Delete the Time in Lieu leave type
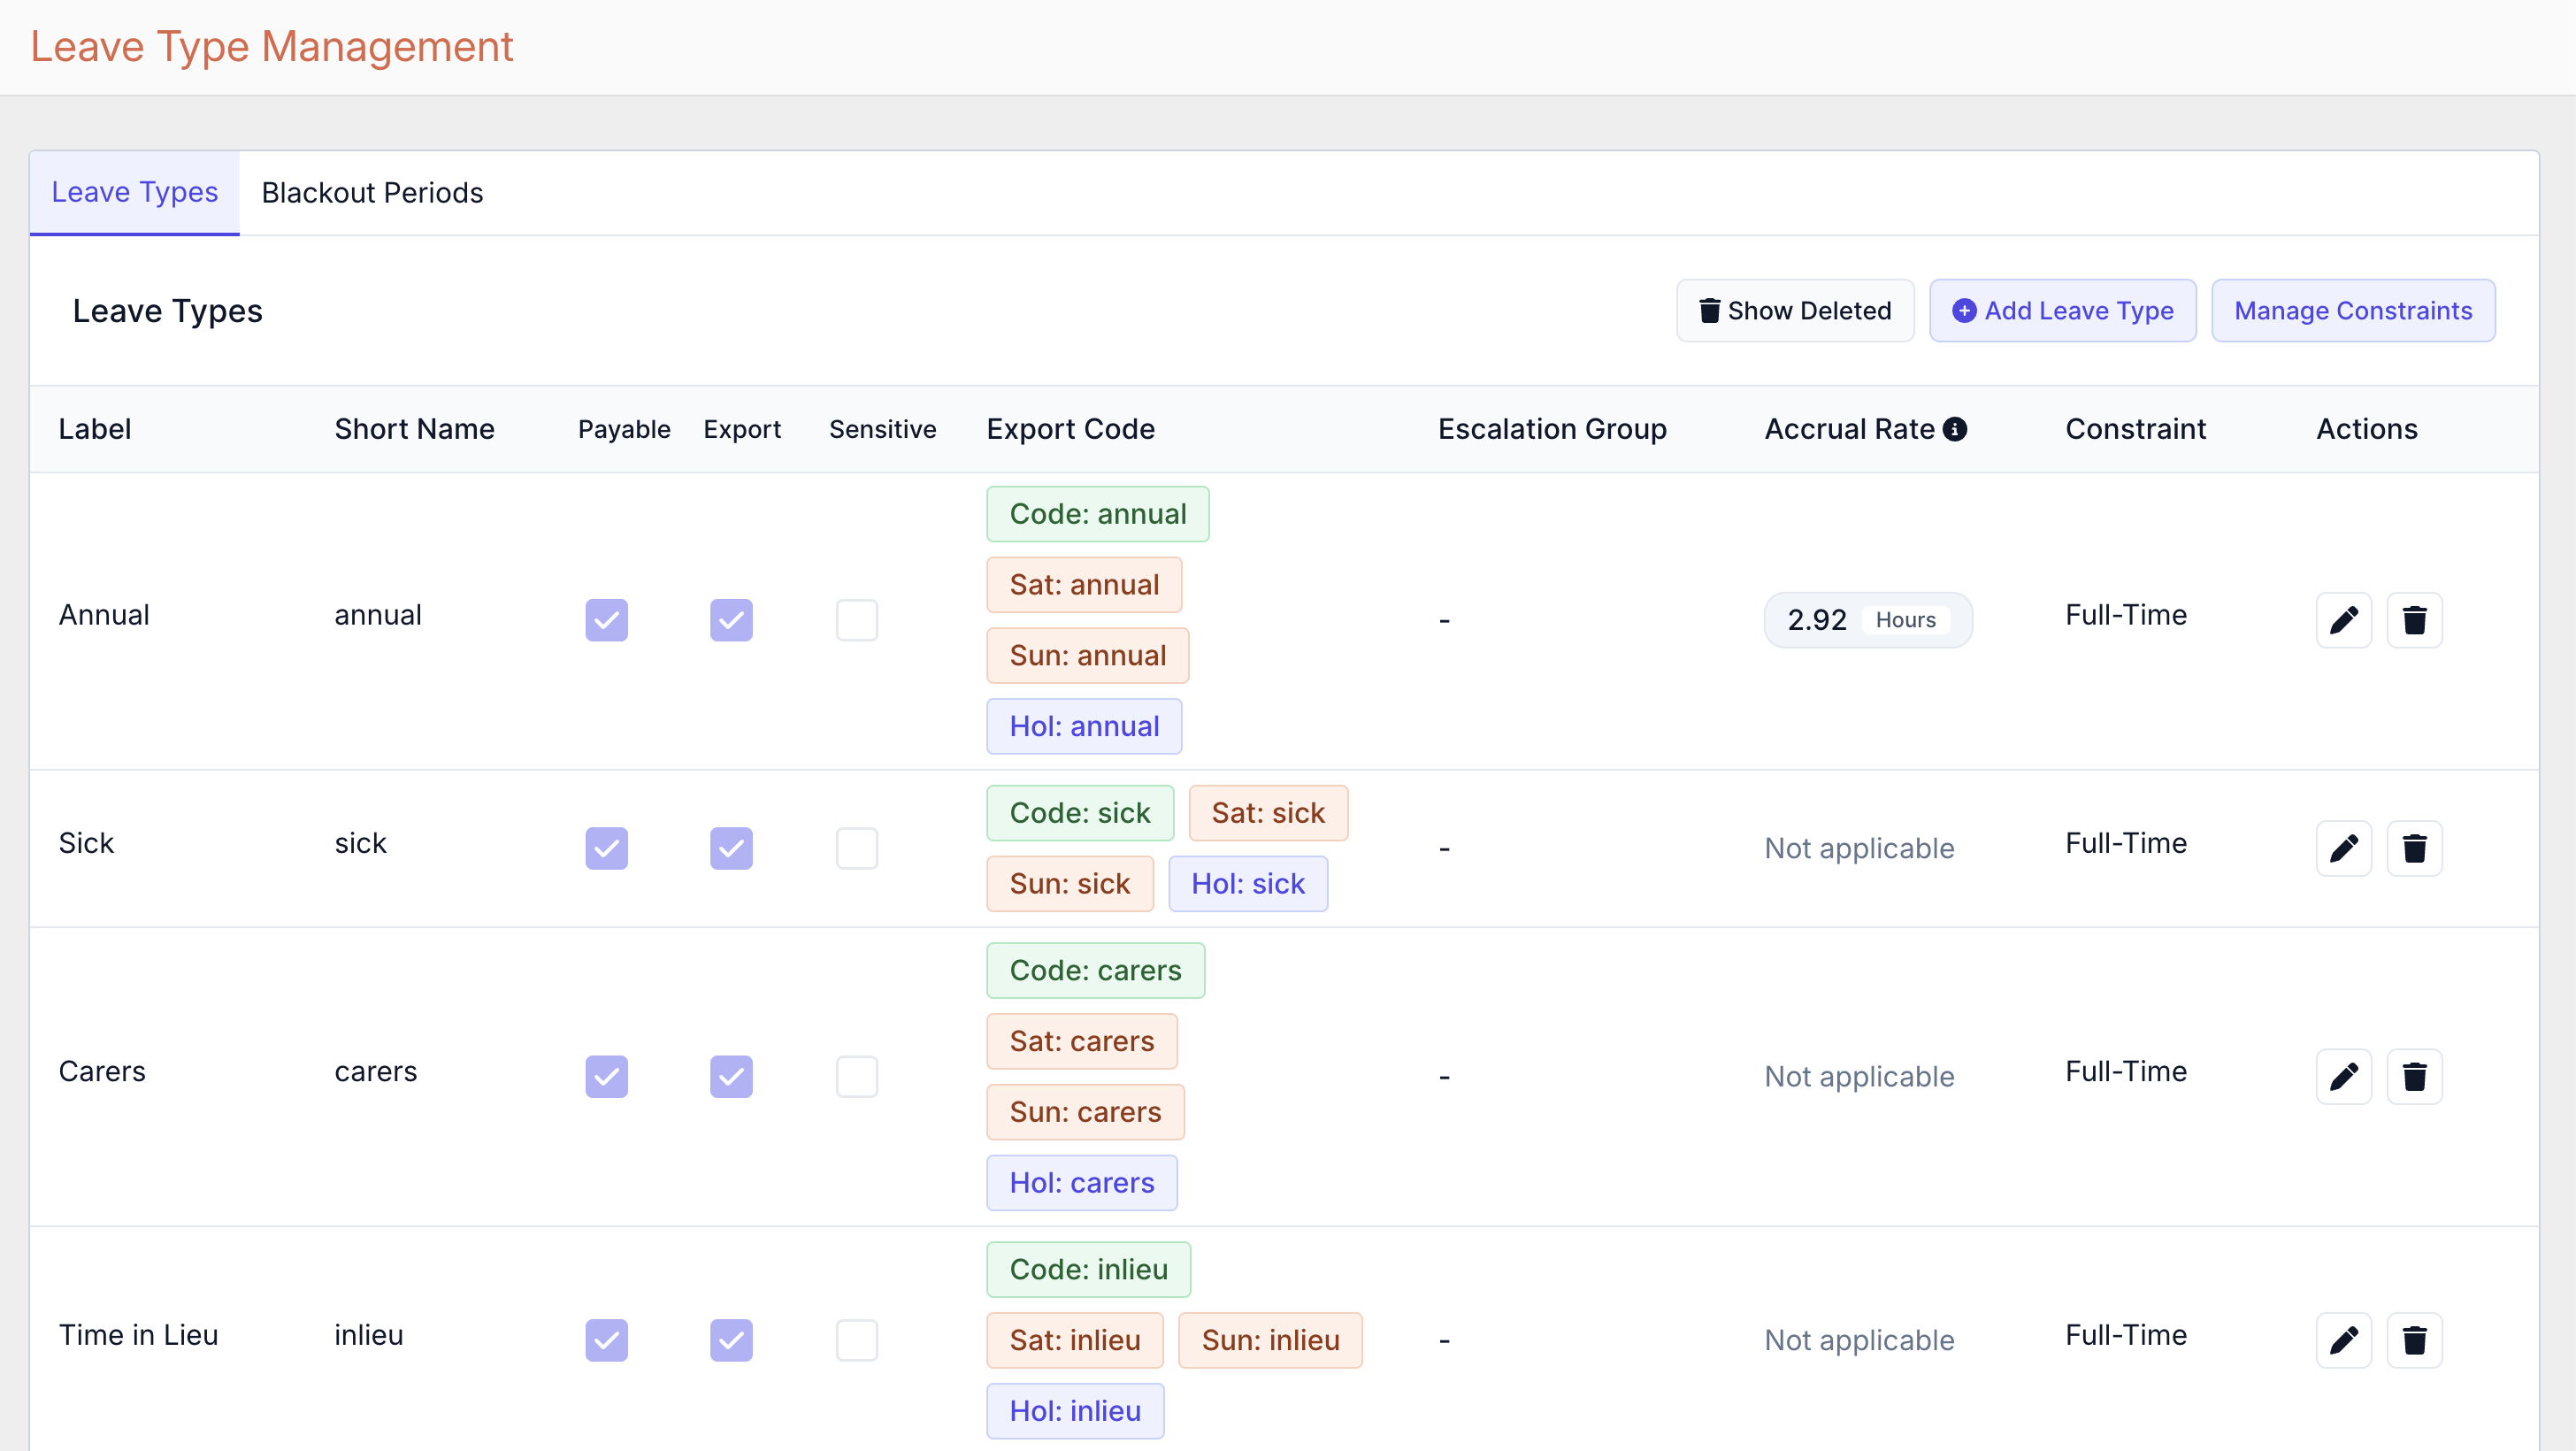 pyautogui.click(x=2414, y=1340)
